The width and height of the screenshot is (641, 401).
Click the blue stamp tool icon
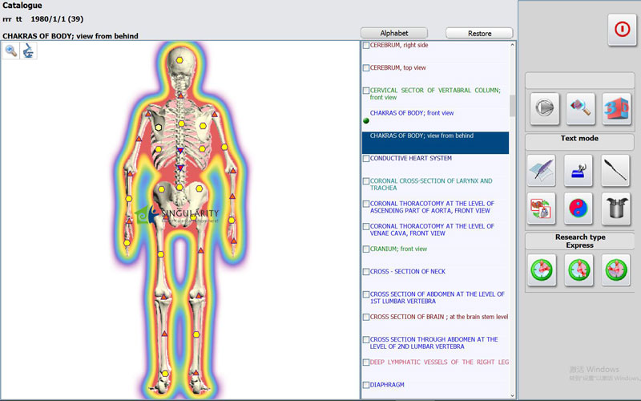[x=579, y=170]
